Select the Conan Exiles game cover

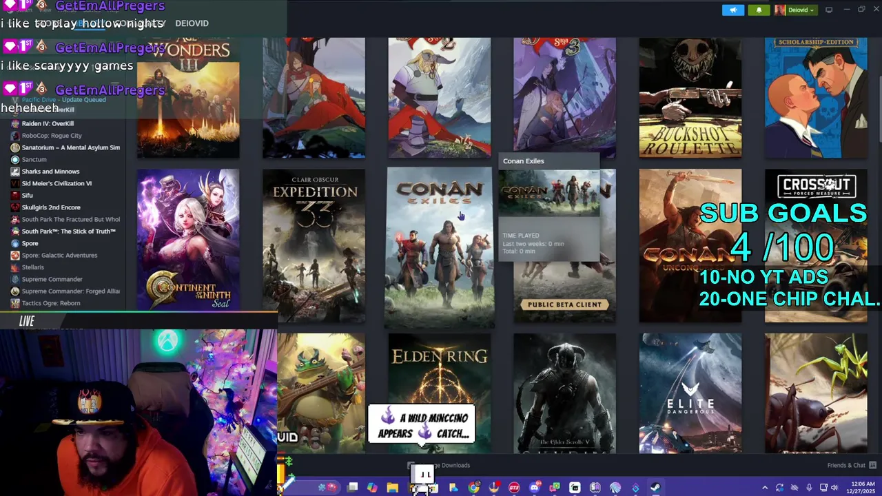[x=440, y=247]
